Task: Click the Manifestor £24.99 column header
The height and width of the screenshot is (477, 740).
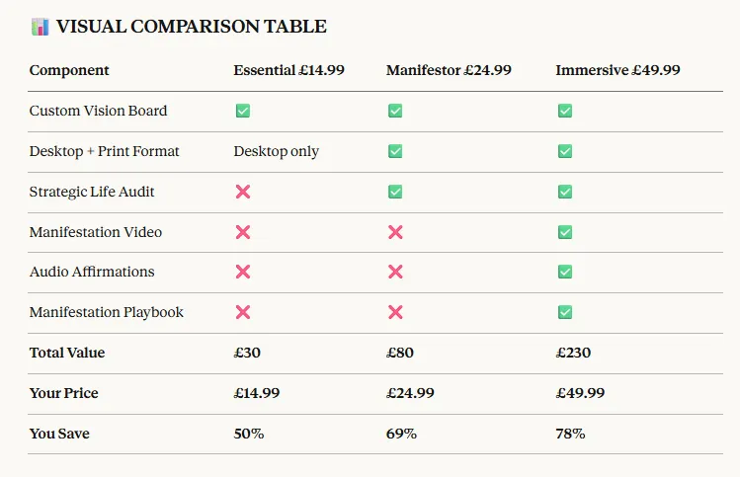Action: [x=449, y=70]
